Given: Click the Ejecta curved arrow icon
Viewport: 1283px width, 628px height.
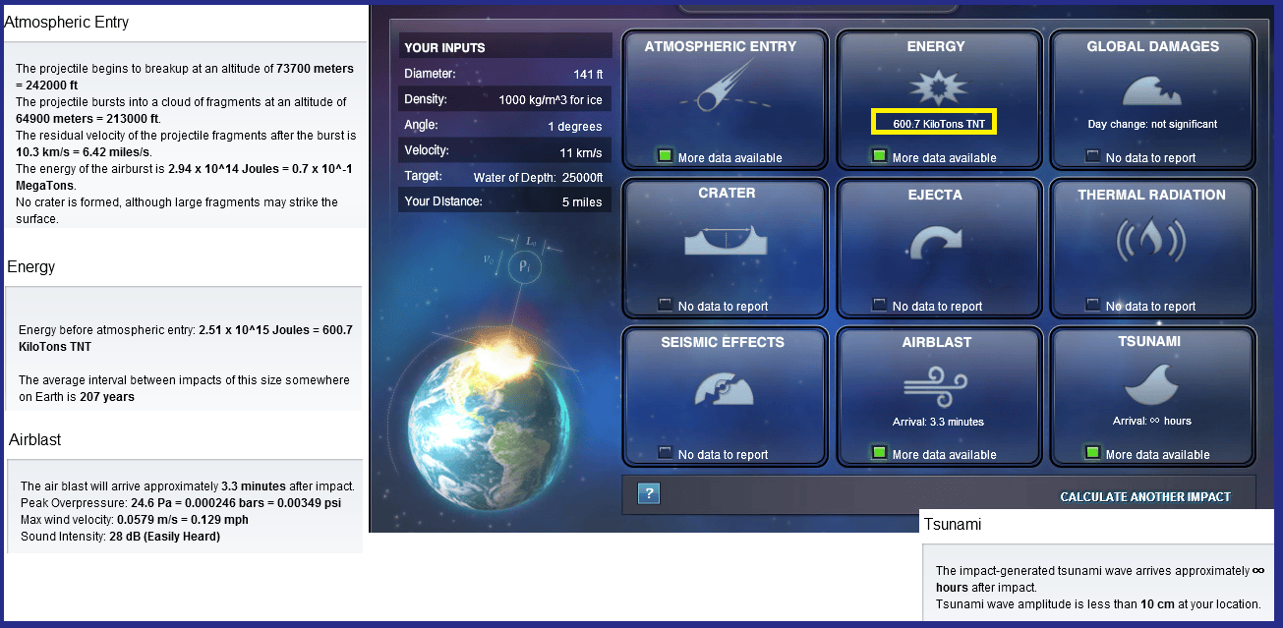Looking at the screenshot, I should [x=937, y=242].
